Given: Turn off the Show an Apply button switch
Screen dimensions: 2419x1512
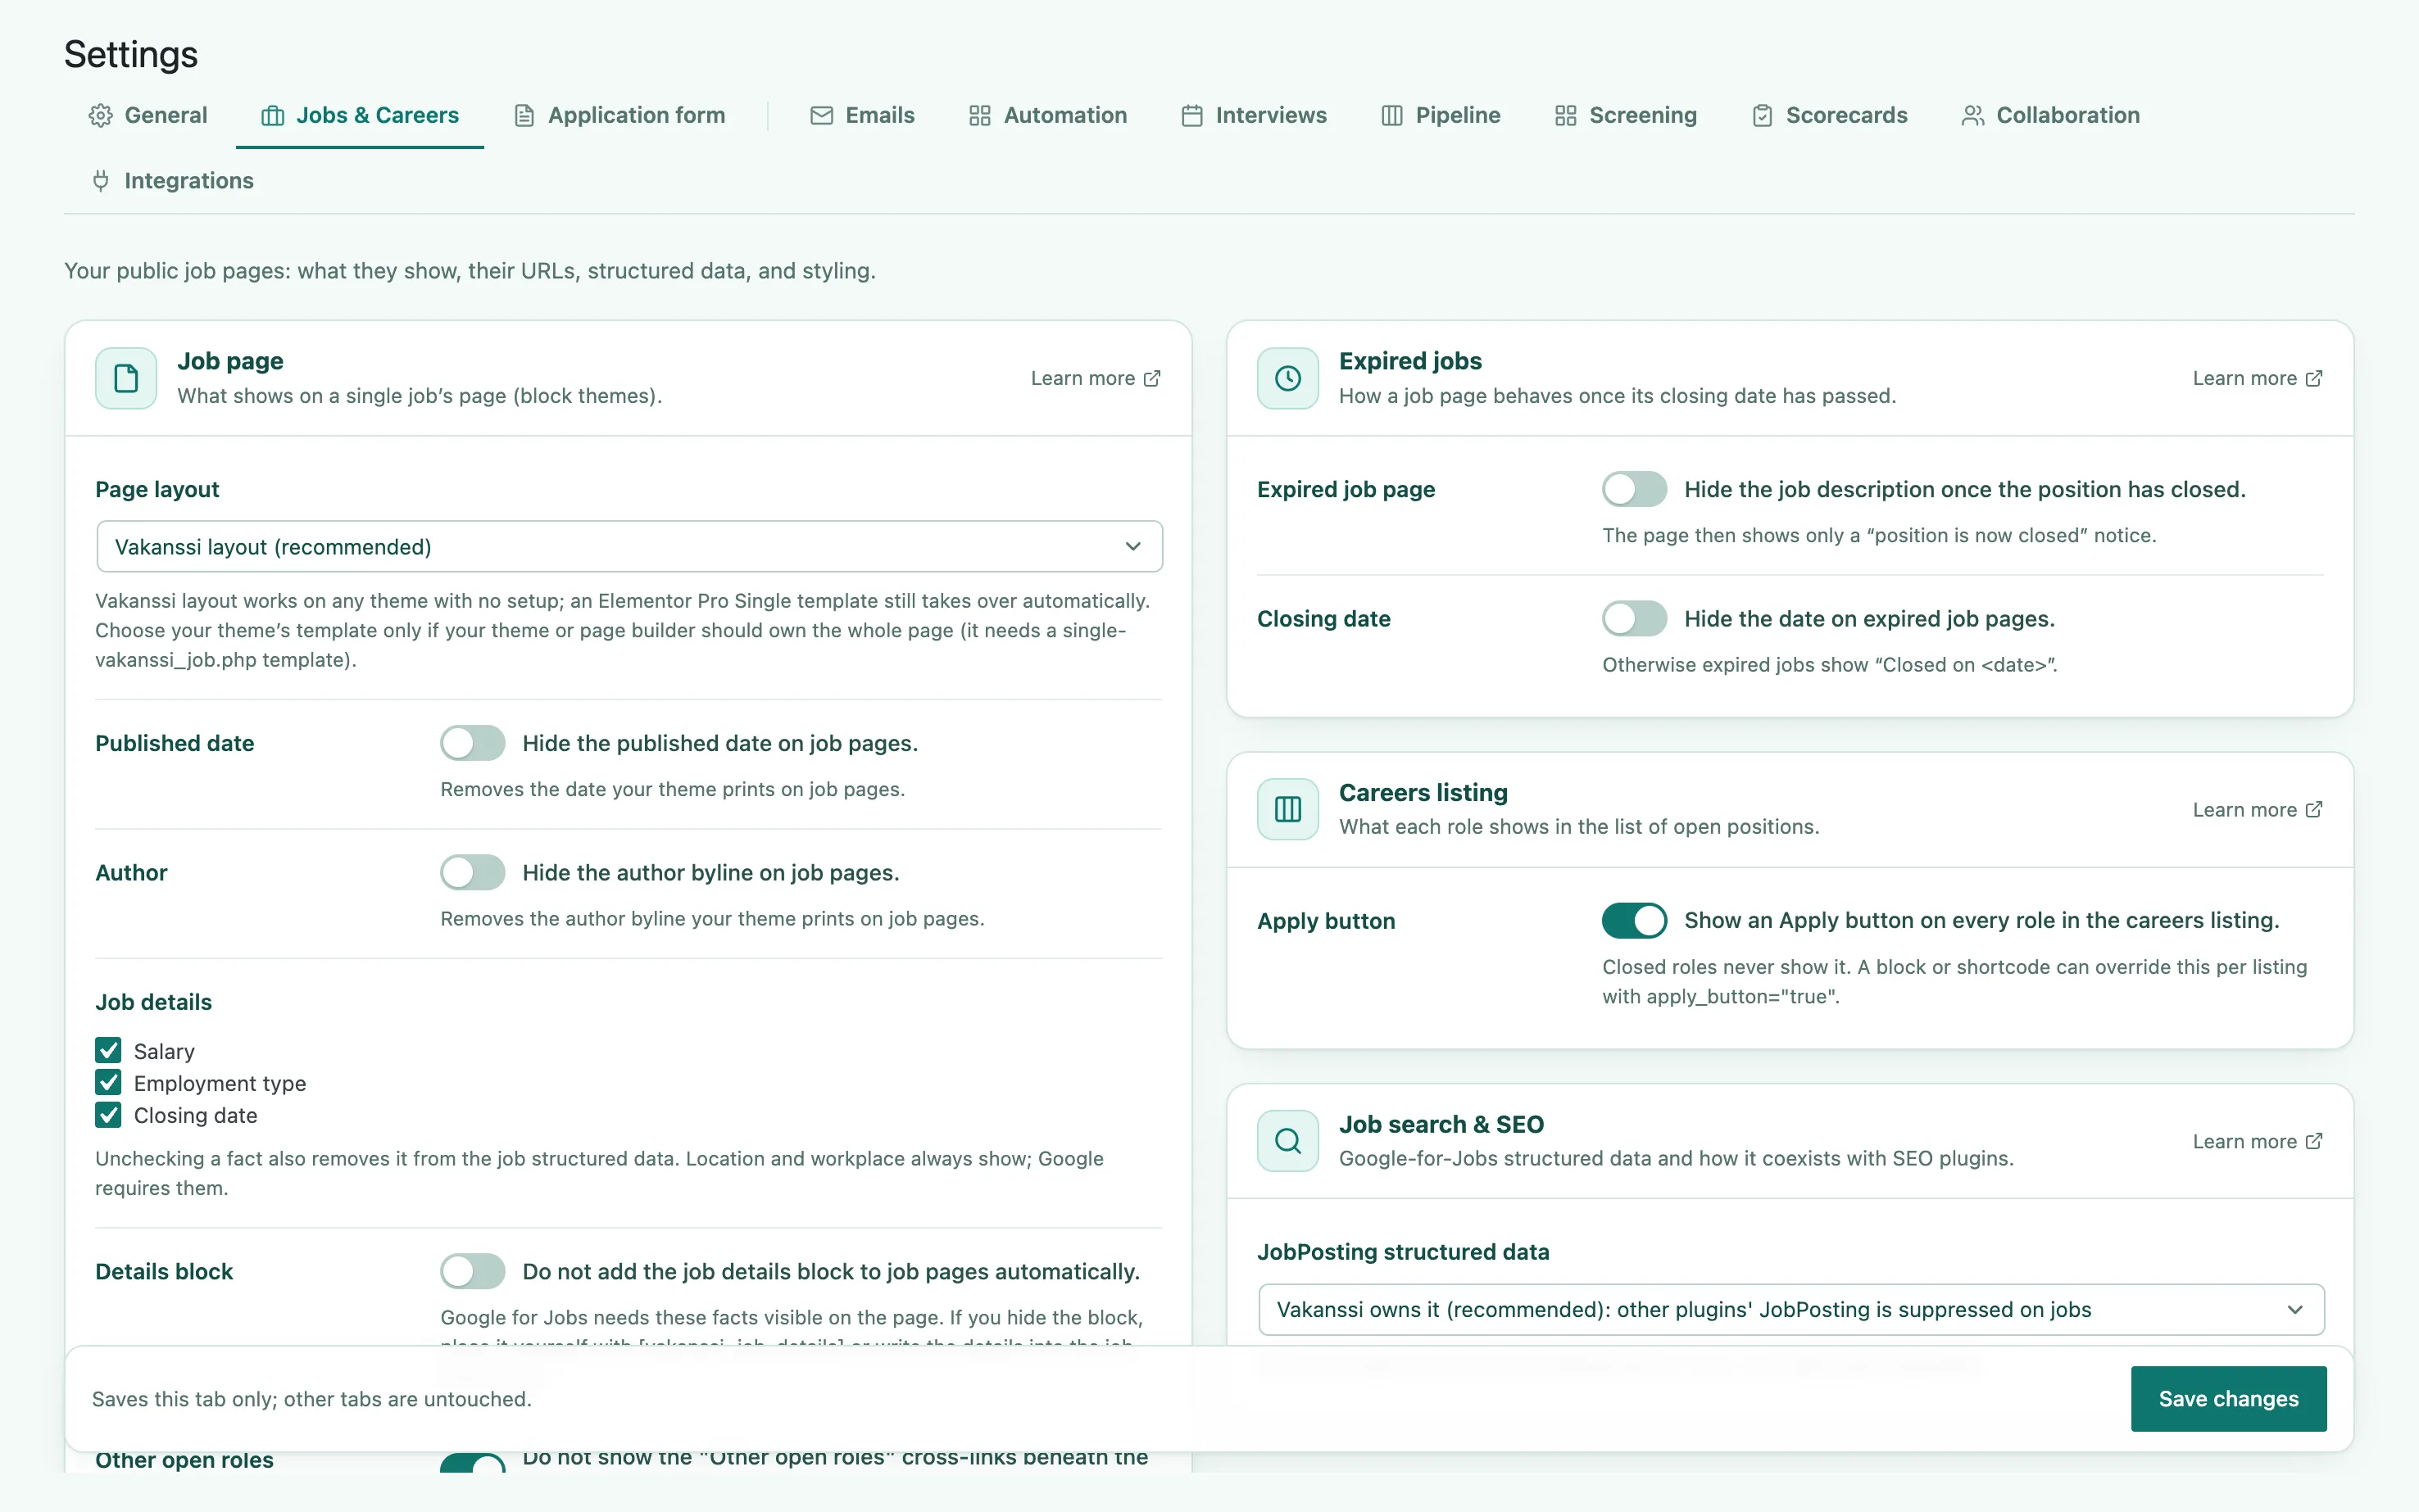Looking at the screenshot, I should (x=1634, y=920).
